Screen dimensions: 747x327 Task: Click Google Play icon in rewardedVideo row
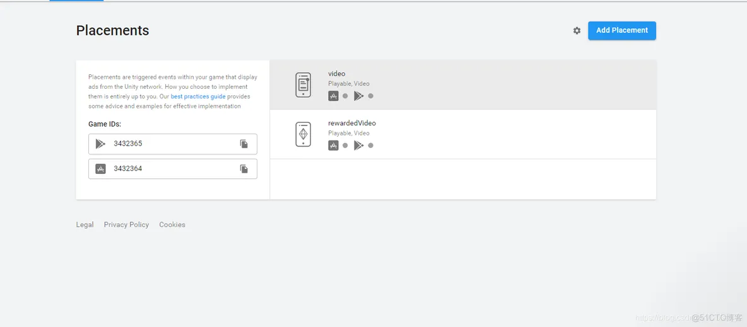coord(359,146)
